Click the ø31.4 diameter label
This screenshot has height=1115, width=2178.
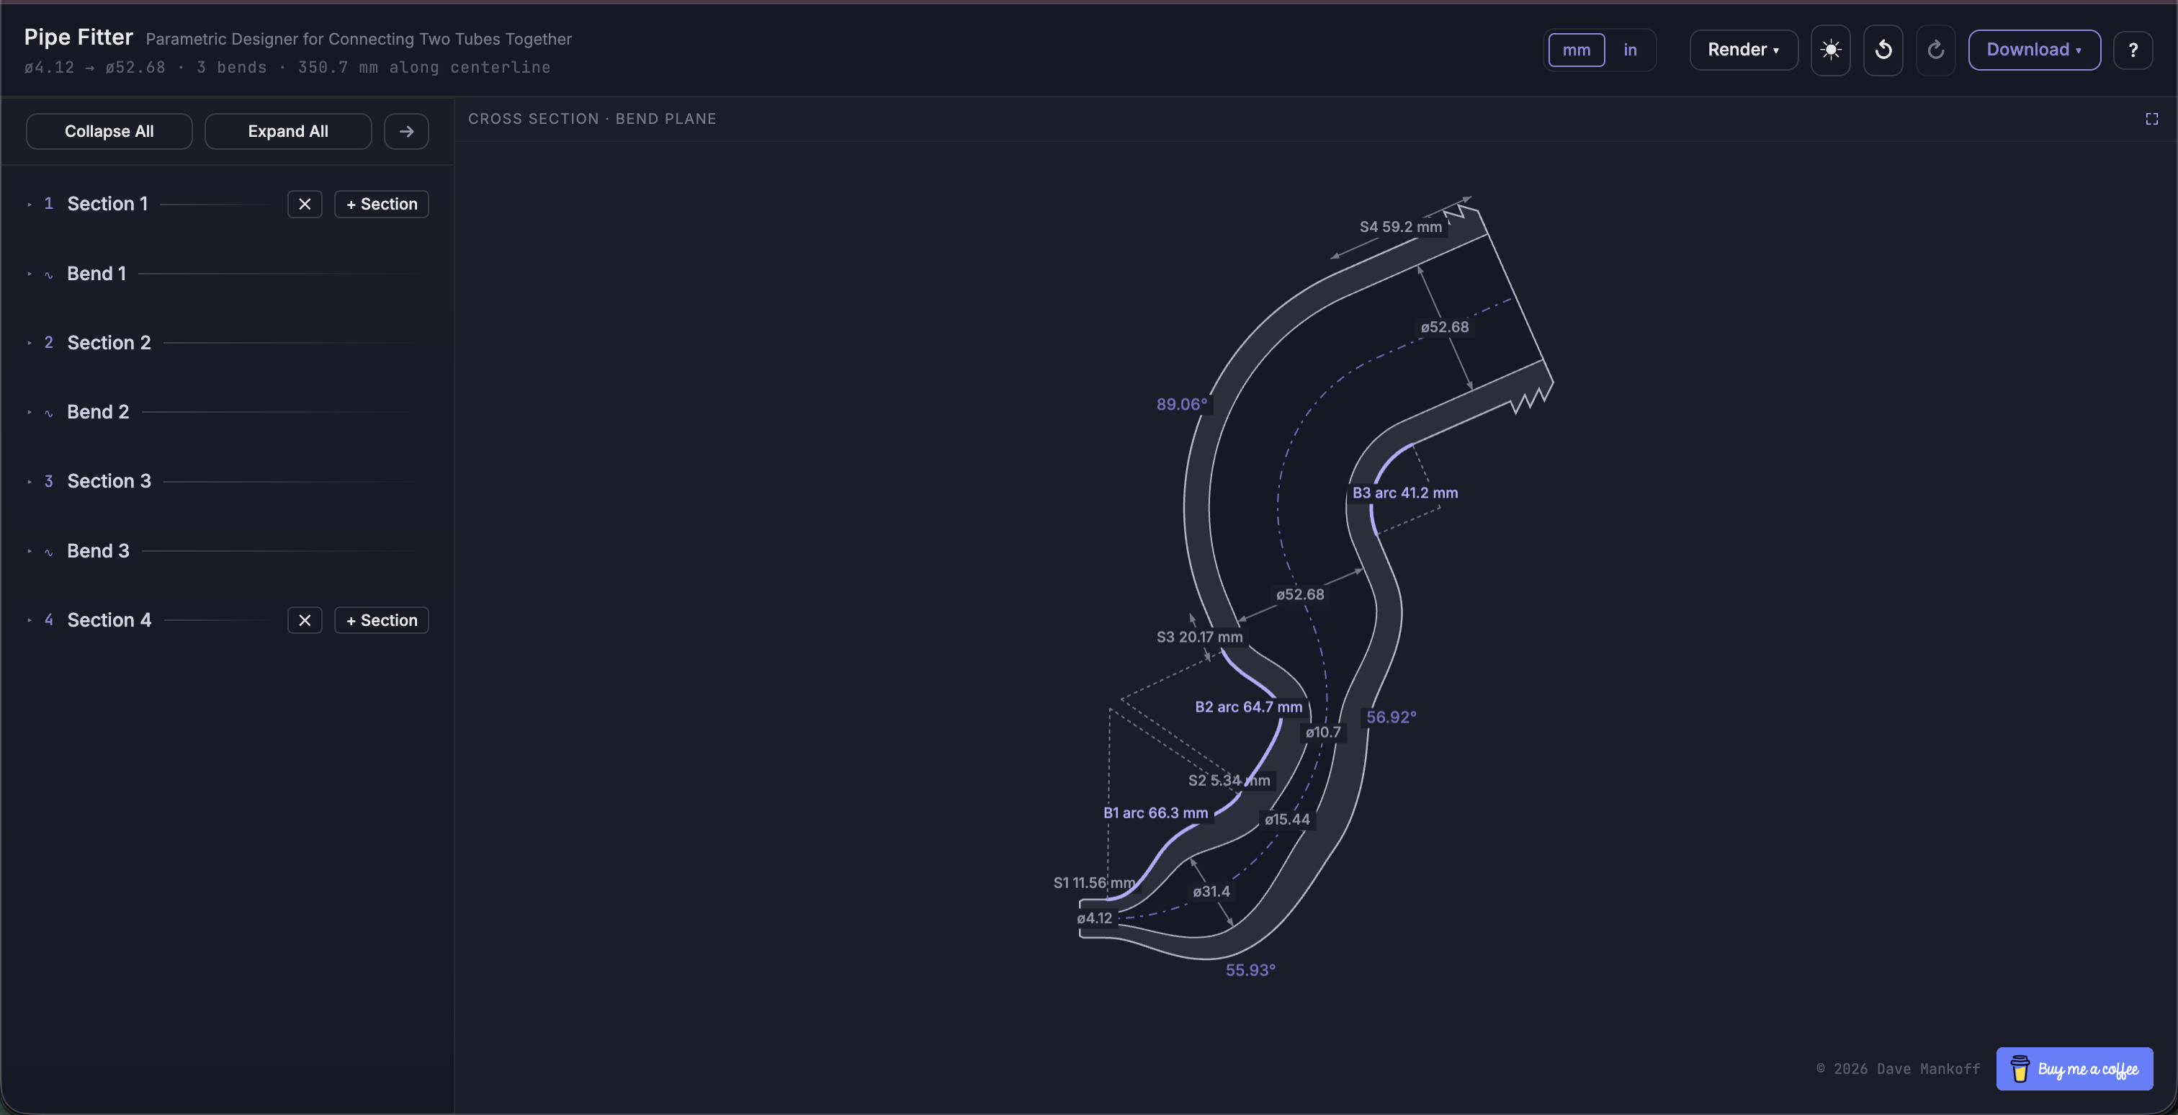1211,891
